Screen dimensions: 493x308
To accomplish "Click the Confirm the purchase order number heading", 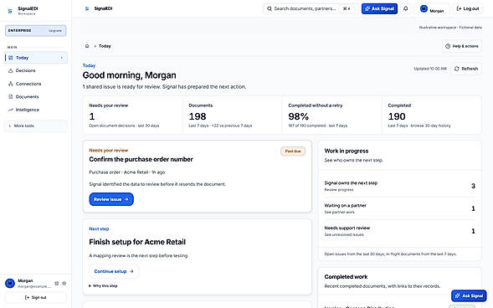I will pos(141,159).
